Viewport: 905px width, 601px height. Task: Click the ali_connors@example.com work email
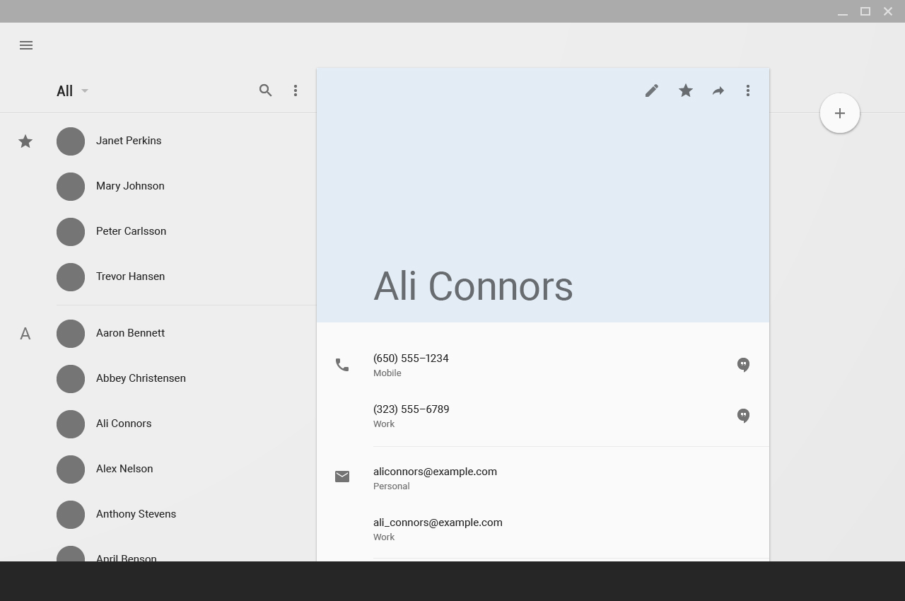pyautogui.click(x=438, y=523)
